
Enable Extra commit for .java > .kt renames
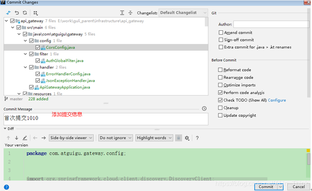point(221,47)
